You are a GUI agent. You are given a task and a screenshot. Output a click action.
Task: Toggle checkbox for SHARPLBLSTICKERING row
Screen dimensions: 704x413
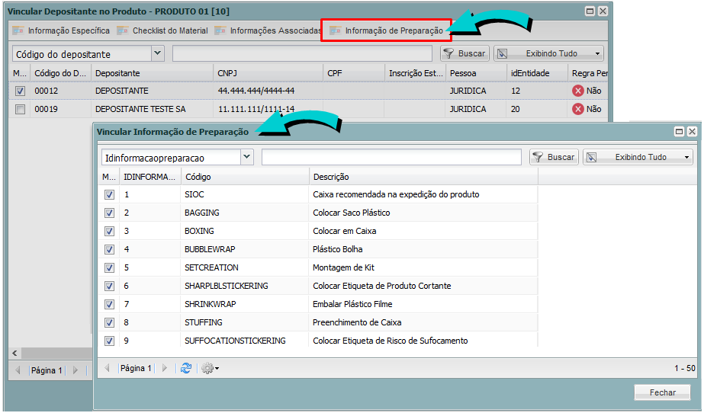[109, 286]
